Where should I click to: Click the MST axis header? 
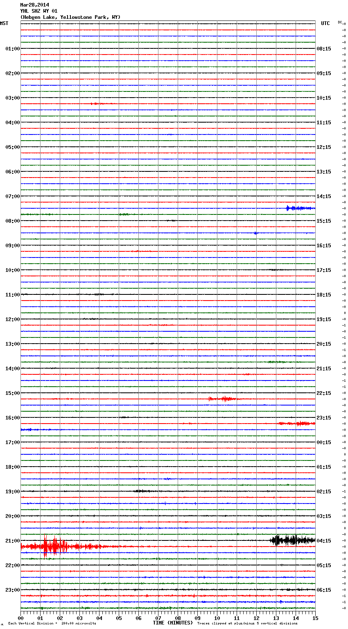(4, 23)
